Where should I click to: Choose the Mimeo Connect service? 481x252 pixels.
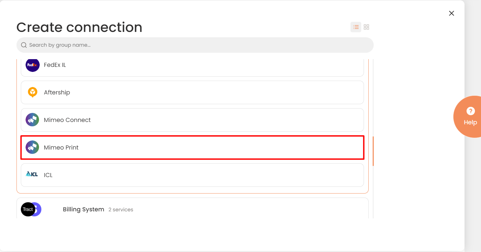tap(192, 120)
